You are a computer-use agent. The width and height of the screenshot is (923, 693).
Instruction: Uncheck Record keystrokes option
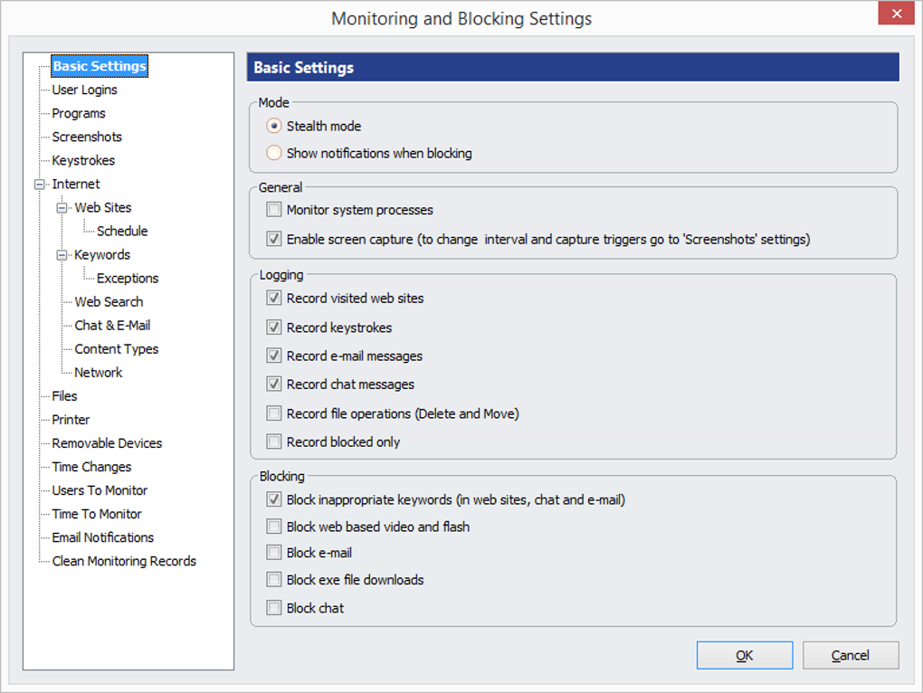pyautogui.click(x=274, y=328)
